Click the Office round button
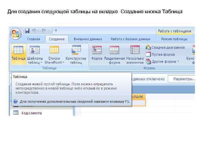 point(16,33)
